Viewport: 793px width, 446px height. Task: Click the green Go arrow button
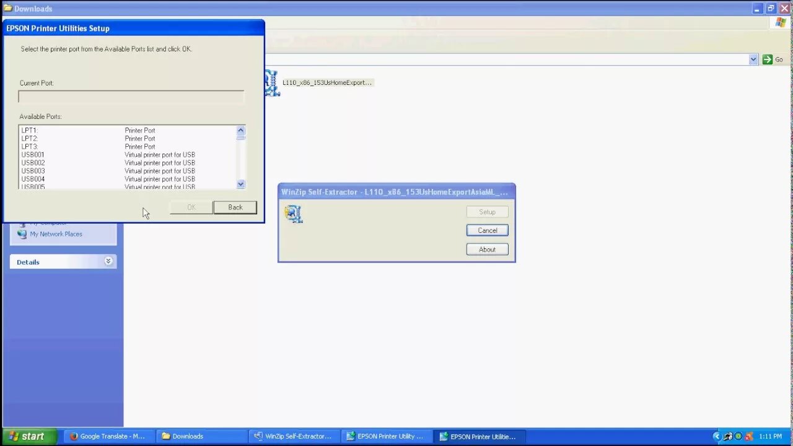[768, 59]
